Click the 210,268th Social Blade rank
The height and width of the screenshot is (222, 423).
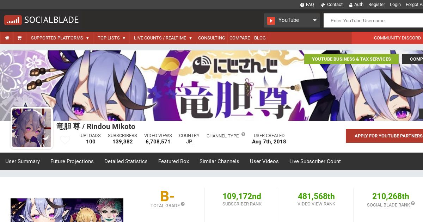tap(391, 196)
